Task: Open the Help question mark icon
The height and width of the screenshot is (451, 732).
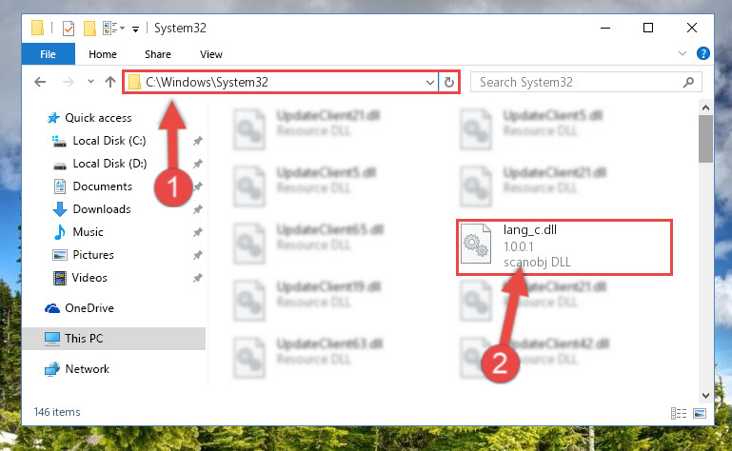Action: pos(702,53)
